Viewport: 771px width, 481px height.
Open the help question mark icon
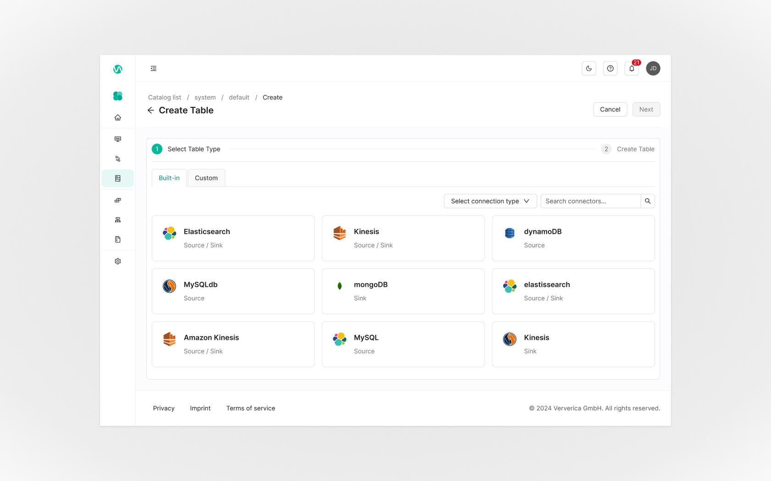click(610, 68)
